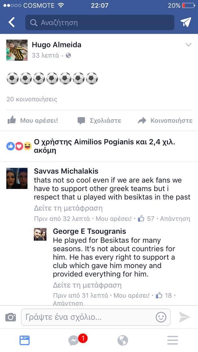Open Messenger paper plane icon at top
Screen dimensions: 198x352
coord(186,22)
